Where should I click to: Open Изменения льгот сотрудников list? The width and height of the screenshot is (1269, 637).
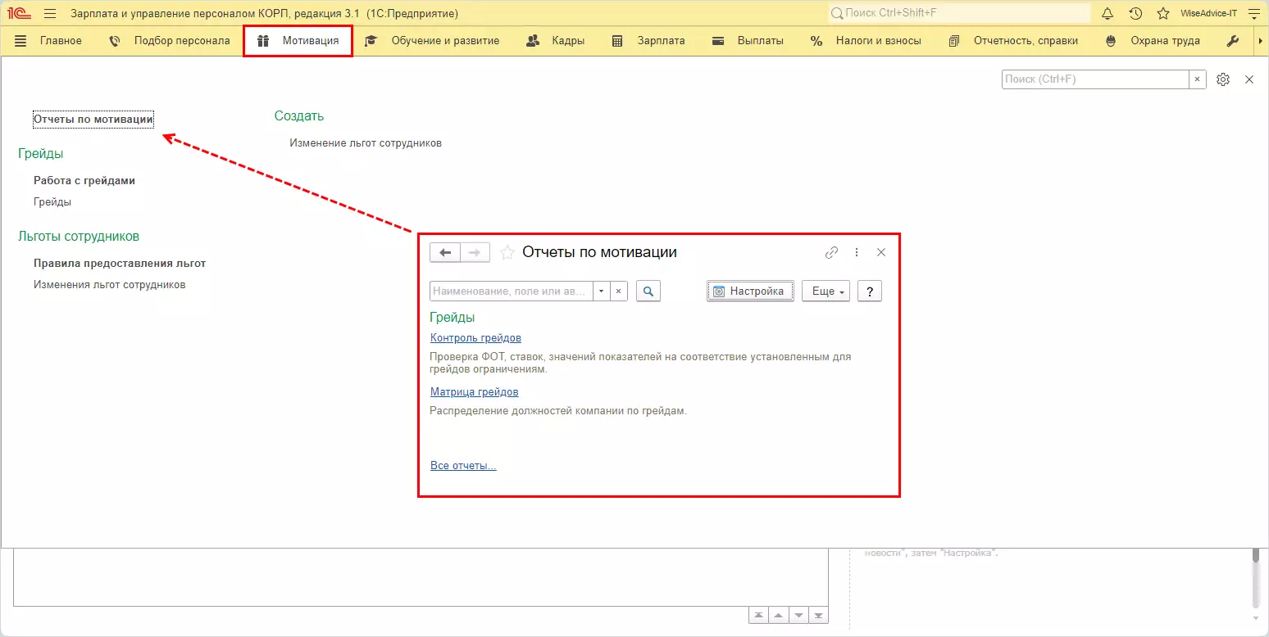(x=110, y=285)
